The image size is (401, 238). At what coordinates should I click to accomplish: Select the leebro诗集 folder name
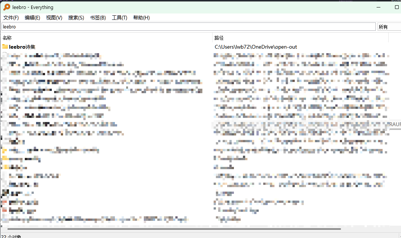coord(22,47)
